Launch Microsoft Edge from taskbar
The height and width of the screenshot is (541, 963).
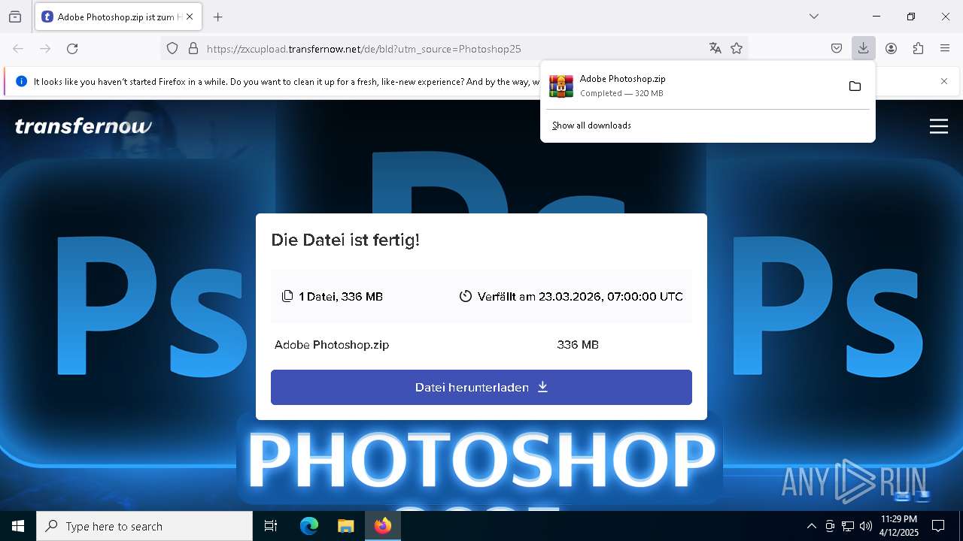coord(309,526)
